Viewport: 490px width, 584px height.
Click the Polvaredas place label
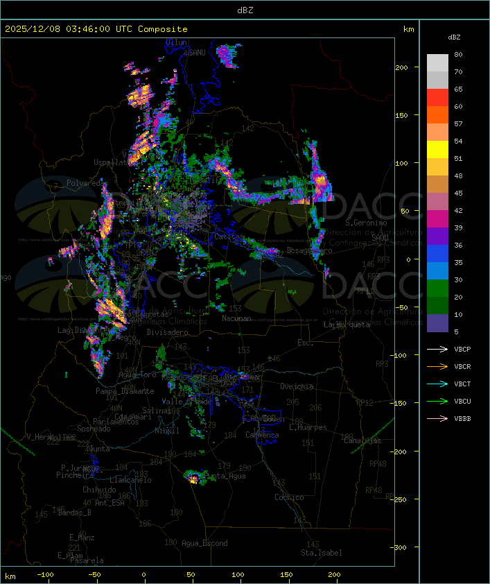point(87,183)
